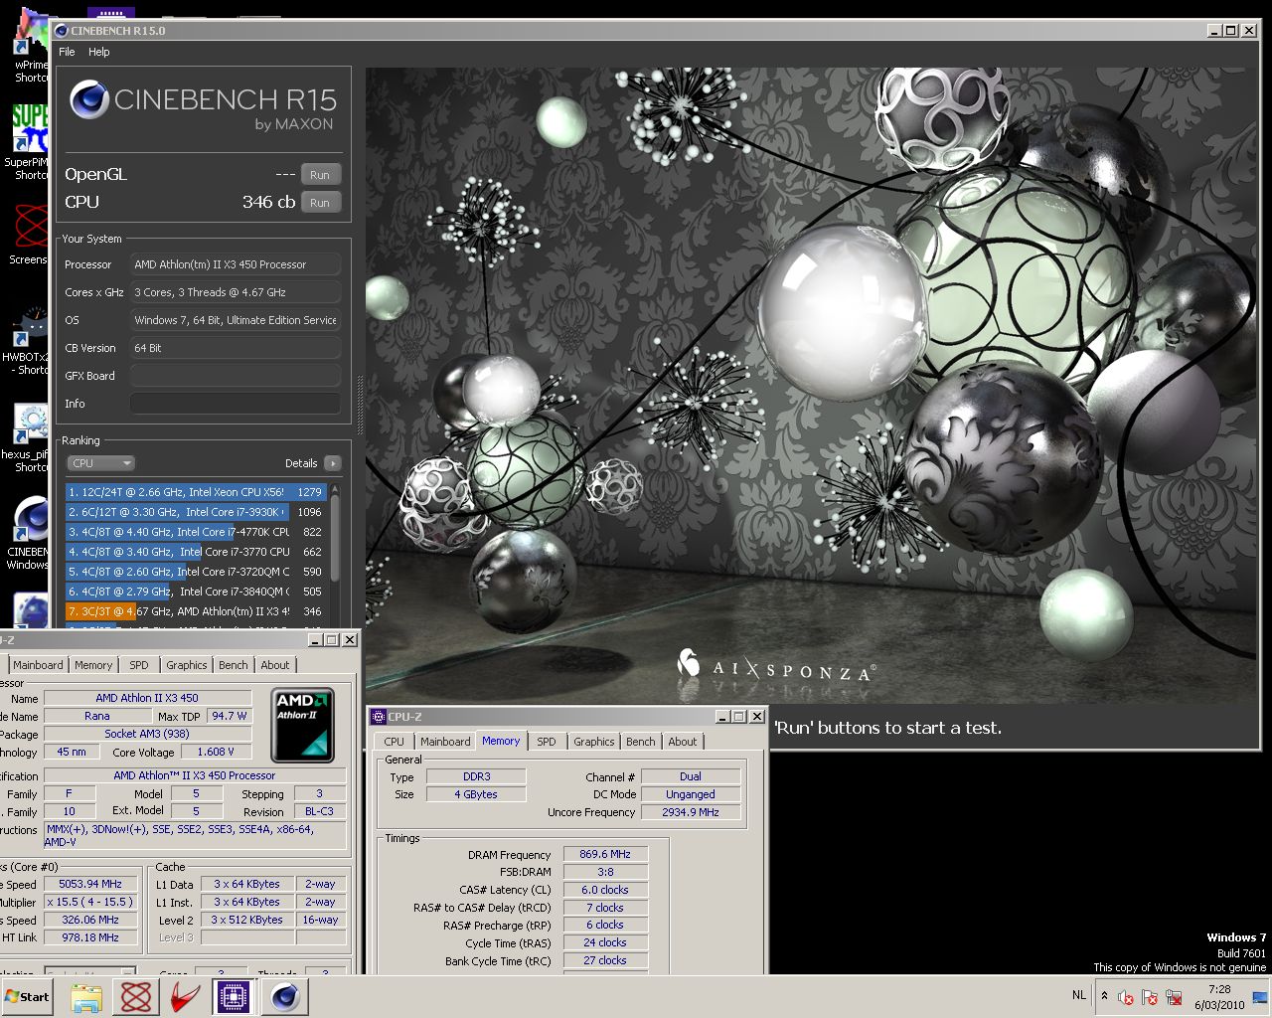Open Bench tab in left CPU-Z window
The height and width of the screenshot is (1018, 1272).
[234, 665]
